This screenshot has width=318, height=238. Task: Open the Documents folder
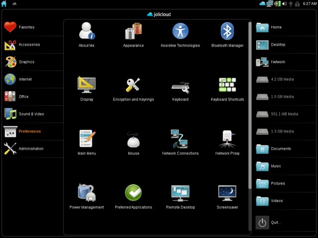[280, 149]
